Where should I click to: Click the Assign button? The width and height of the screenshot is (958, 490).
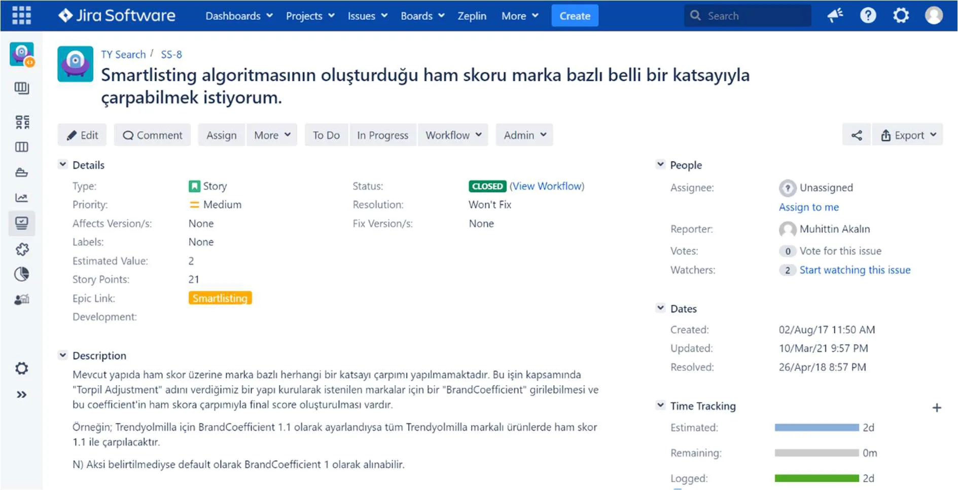(221, 135)
